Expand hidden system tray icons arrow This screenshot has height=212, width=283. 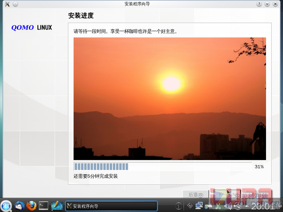247,206
